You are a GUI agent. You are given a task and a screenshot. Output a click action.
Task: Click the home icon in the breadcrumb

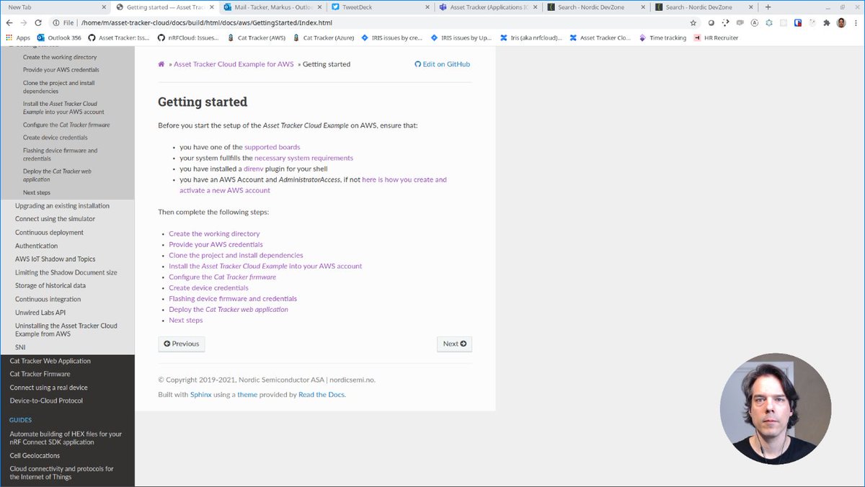tap(161, 64)
